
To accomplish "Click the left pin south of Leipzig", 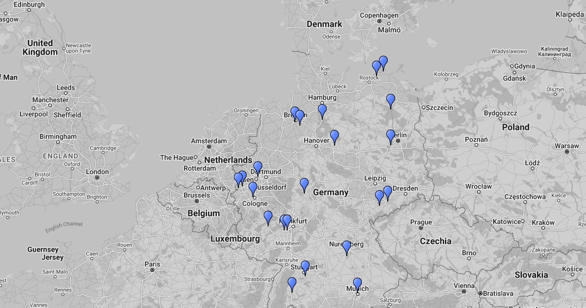I will coord(379,197).
